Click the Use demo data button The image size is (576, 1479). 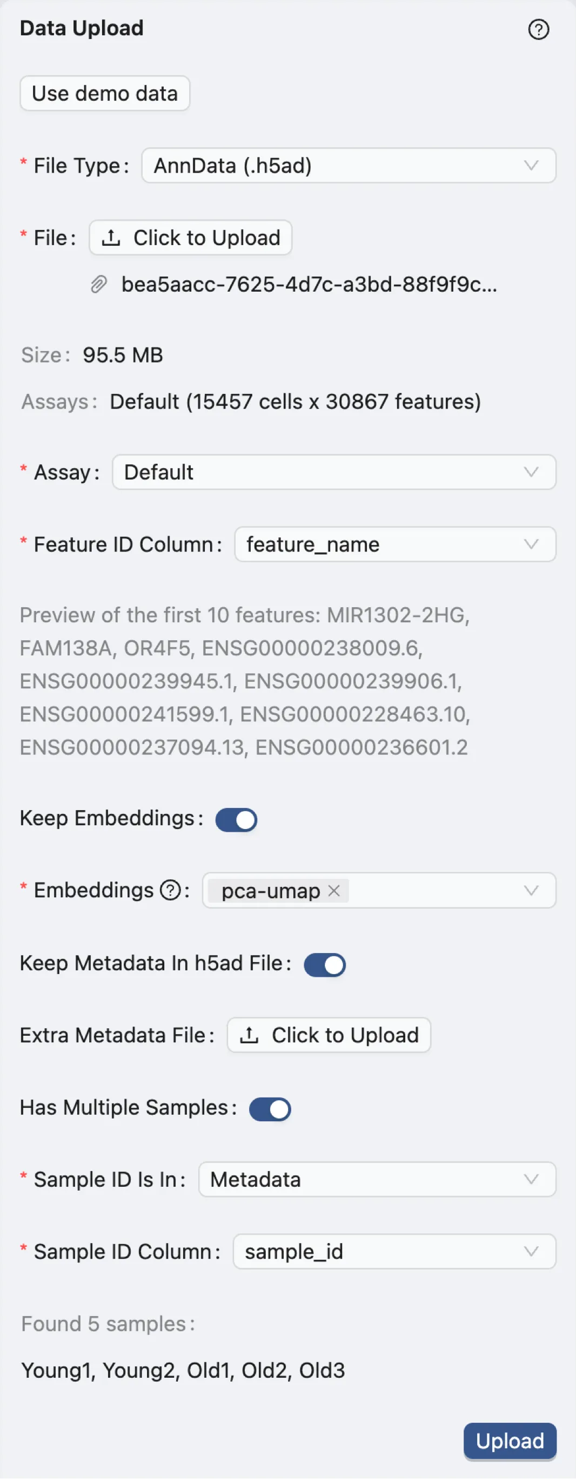click(x=105, y=94)
